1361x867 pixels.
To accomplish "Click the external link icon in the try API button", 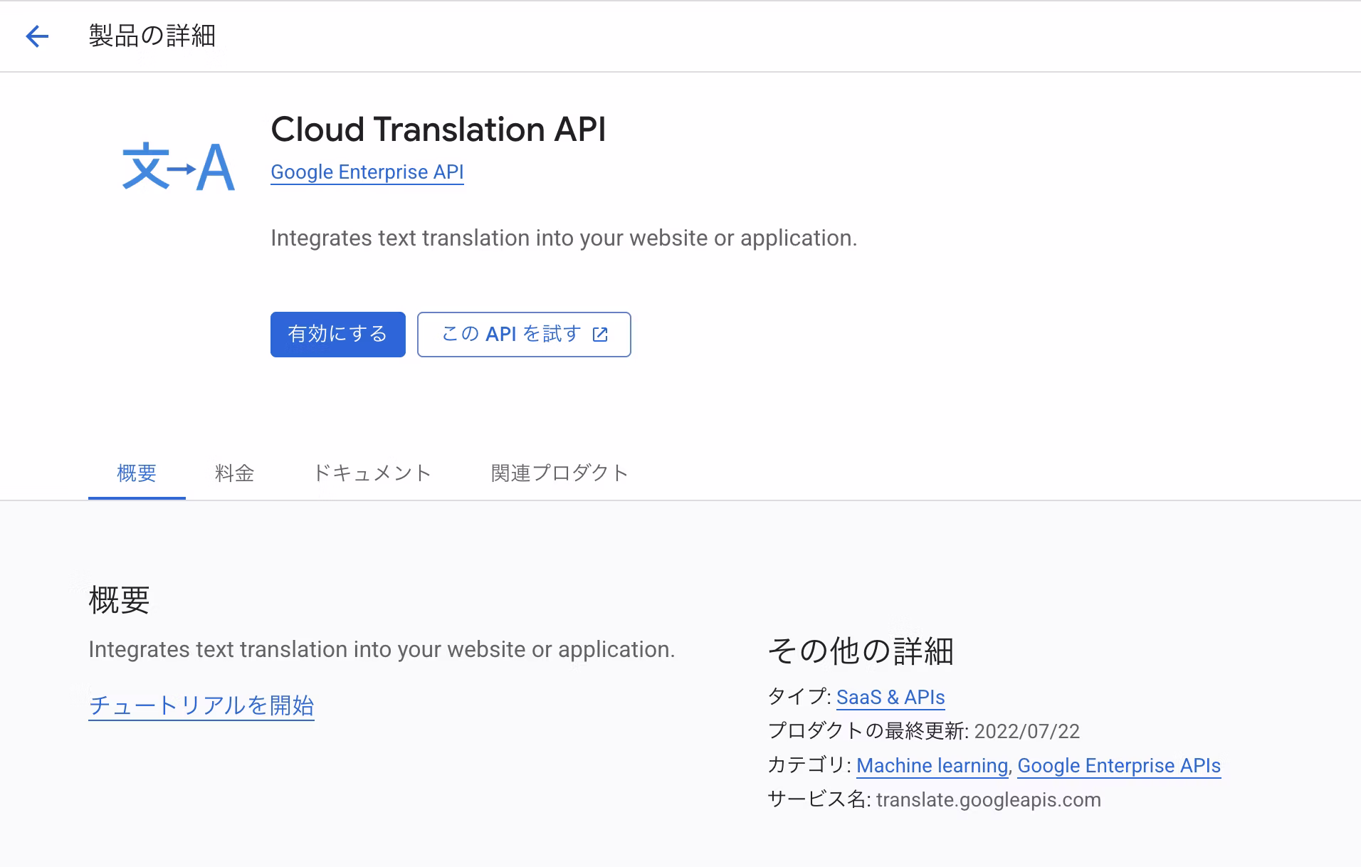I will pyautogui.click(x=600, y=335).
